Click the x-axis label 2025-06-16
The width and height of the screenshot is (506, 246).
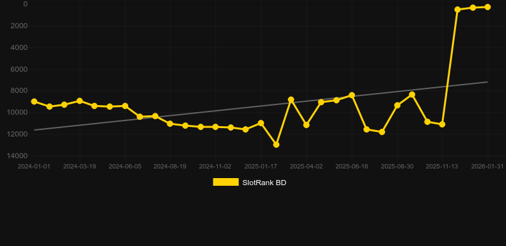352,167
